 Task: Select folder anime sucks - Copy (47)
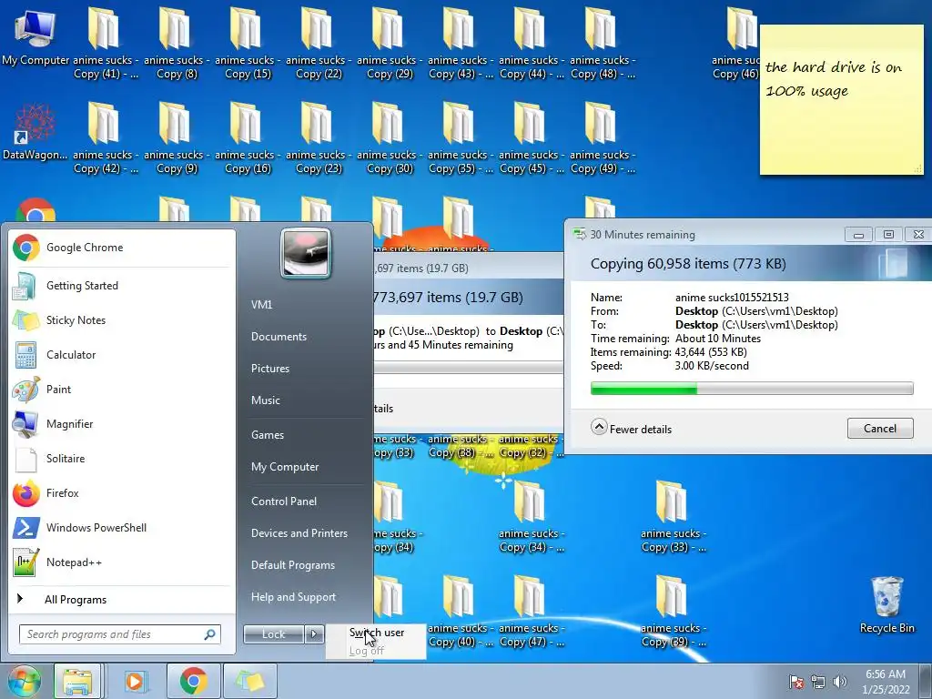click(x=531, y=611)
